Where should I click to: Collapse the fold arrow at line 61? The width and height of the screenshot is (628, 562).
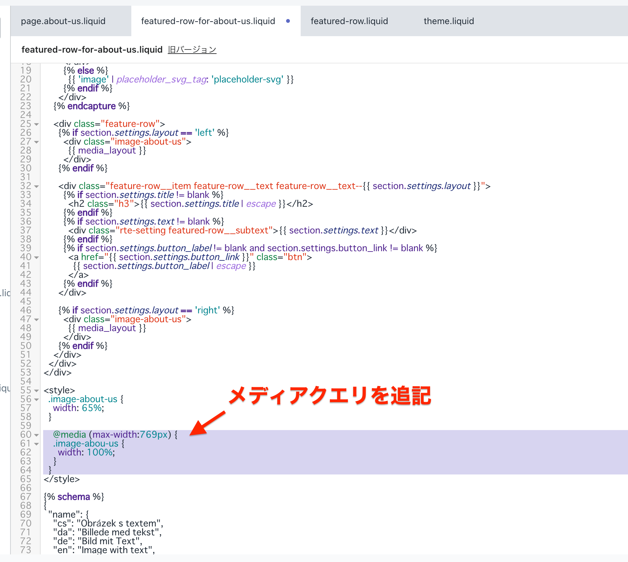[x=36, y=444]
